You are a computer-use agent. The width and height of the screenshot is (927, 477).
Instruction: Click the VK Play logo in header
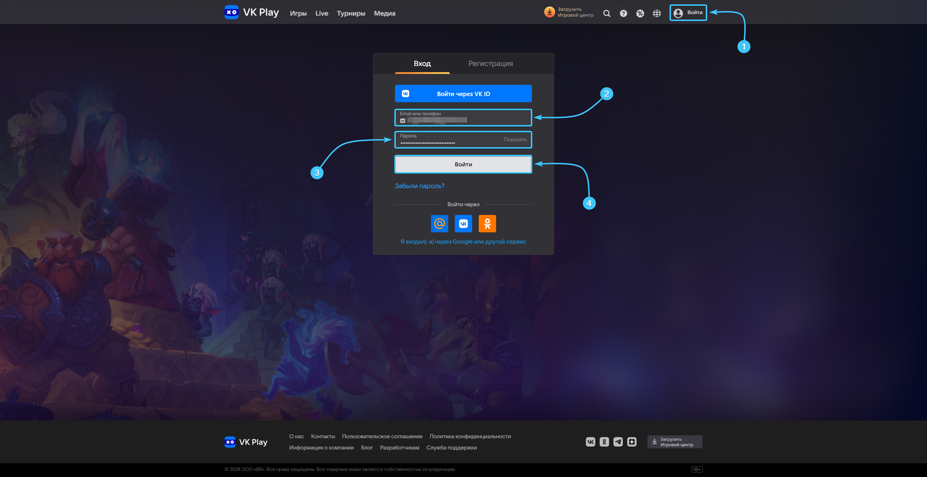(x=251, y=12)
